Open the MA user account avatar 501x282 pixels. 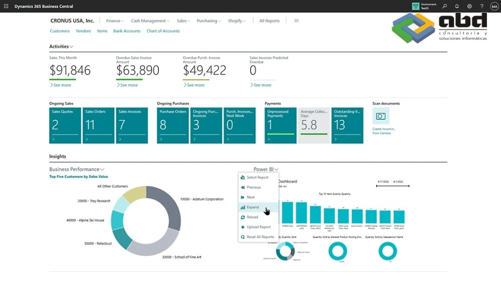pyautogui.click(x=494, y=6)
